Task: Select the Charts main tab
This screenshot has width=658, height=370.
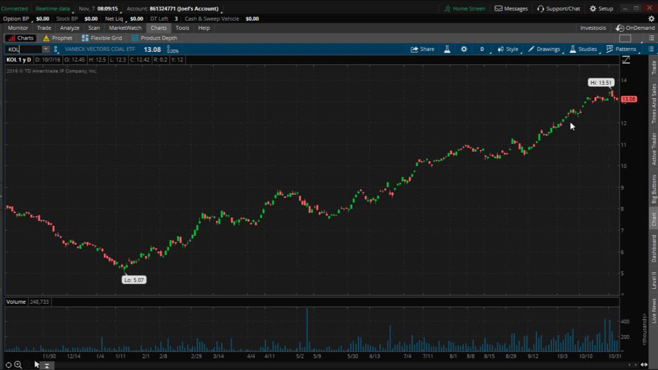Action: [x=159, y=28]
